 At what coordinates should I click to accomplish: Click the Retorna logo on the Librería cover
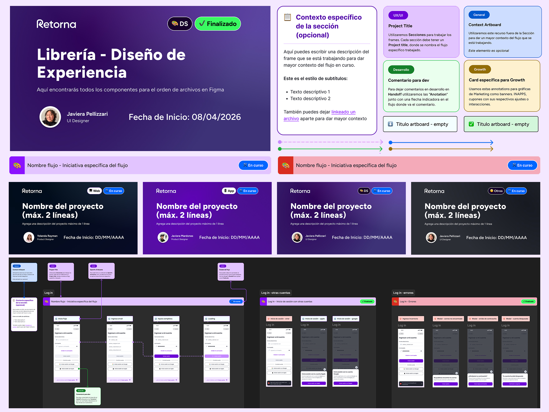tap(56, 24)
